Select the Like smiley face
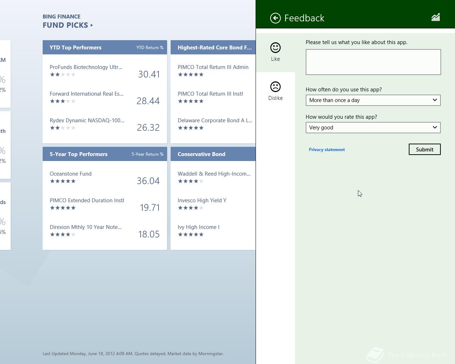Viewport: 455px width, 364px height. pos(275,48)
